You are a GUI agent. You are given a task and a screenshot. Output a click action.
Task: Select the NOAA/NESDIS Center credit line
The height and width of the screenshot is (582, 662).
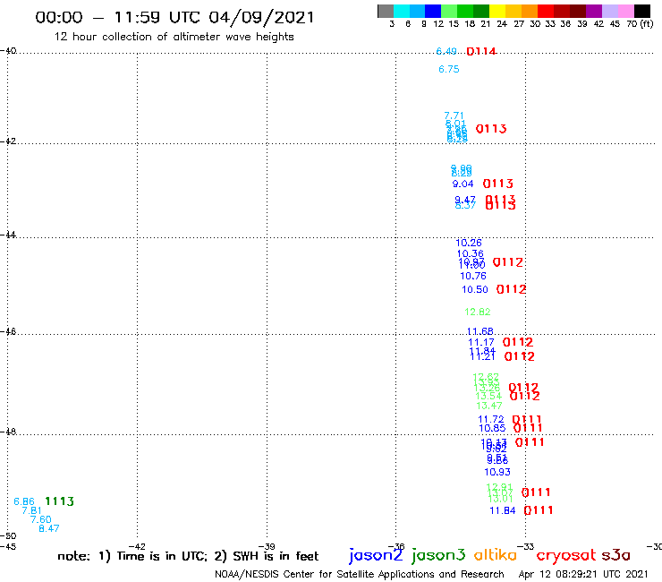[x=360, y=574]
